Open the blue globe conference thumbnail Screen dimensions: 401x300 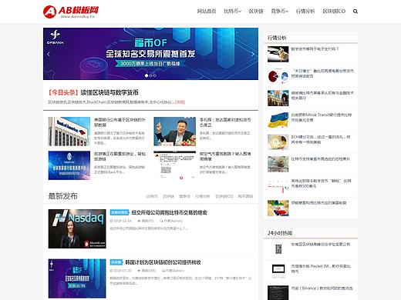(x=69, y=165)
